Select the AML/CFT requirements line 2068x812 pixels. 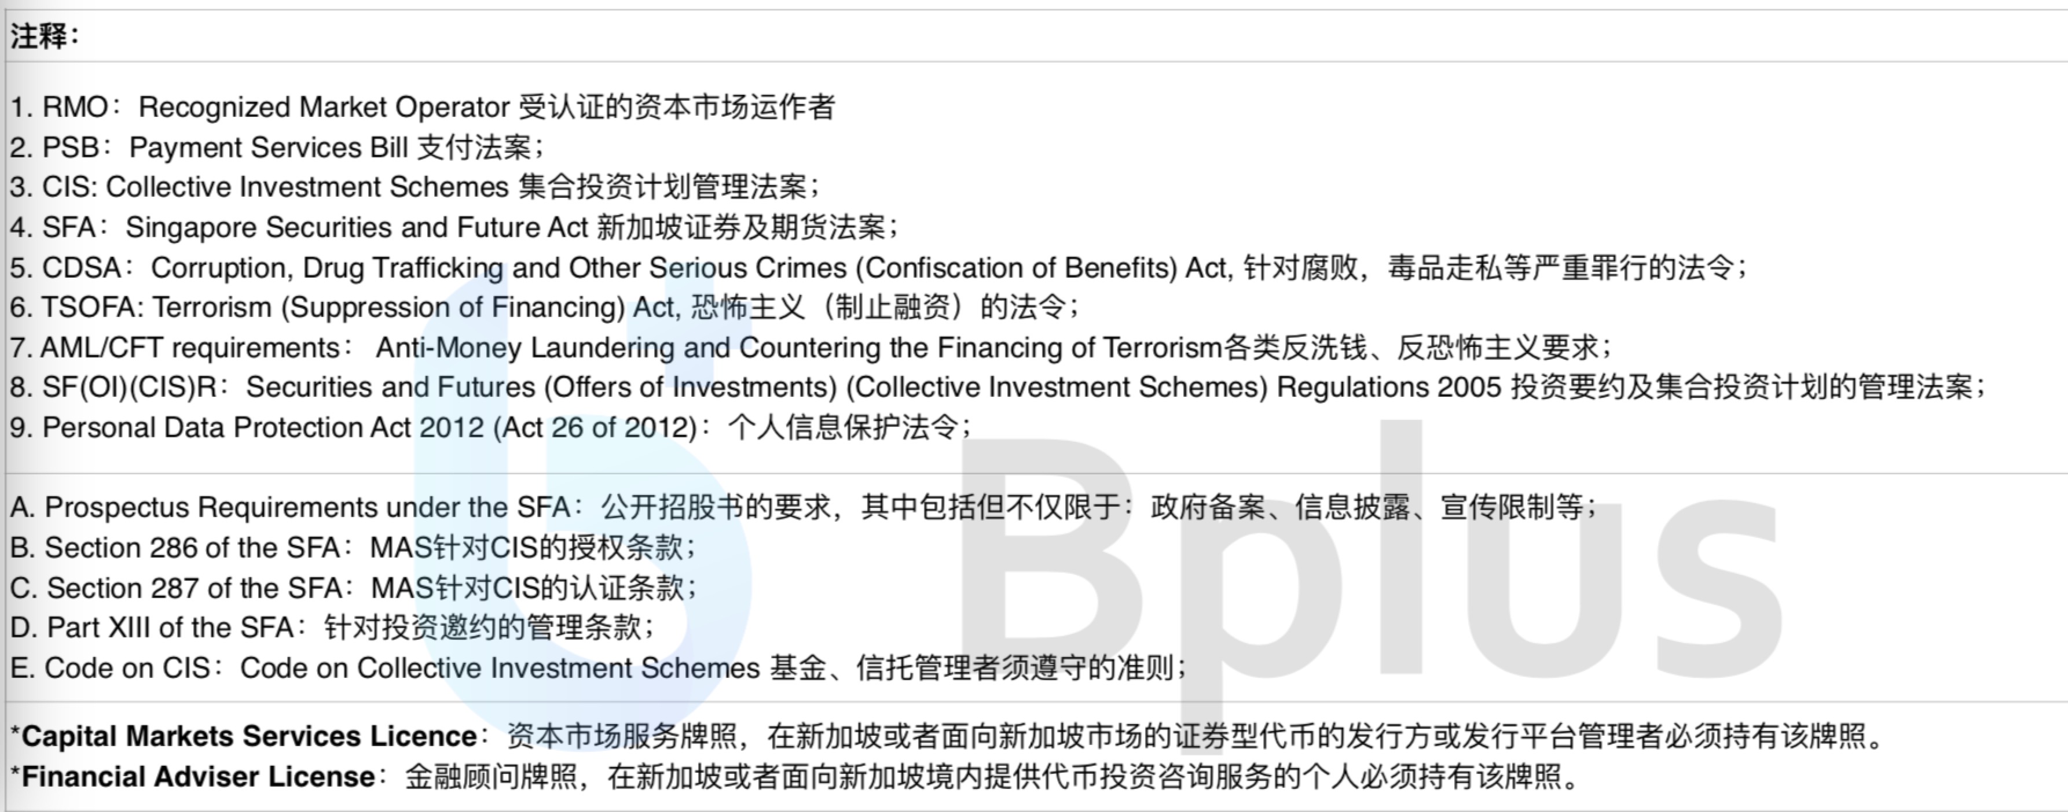[x=811, y=347]
